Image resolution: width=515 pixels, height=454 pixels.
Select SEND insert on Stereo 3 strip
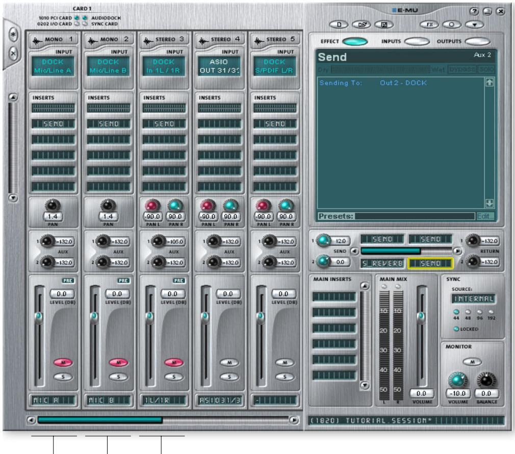tap(164, 124)
